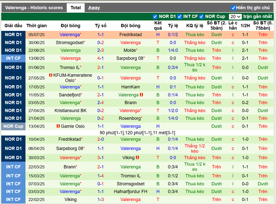Click the 2-0 score on 10/04/25
This screenshot has height=204, width=276.
100,139
